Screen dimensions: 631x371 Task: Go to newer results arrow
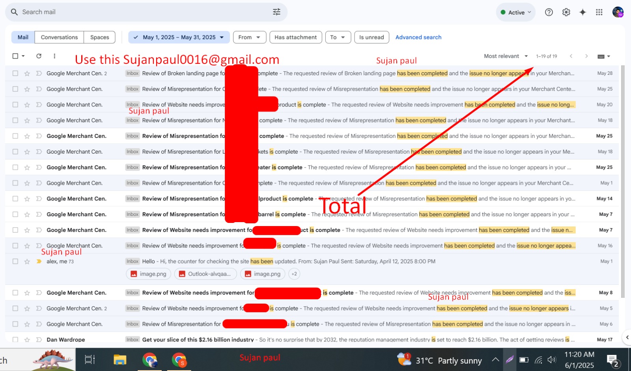pos(571,56)
